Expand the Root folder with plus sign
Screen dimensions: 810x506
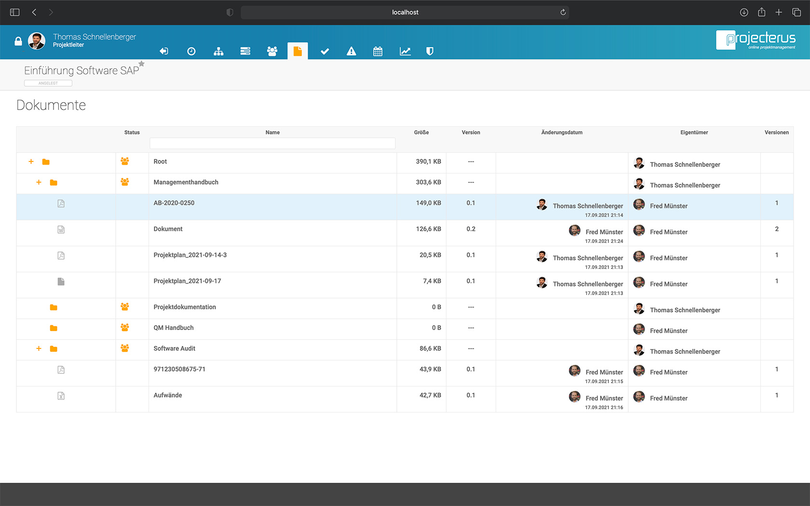click(x=31, y=162)
